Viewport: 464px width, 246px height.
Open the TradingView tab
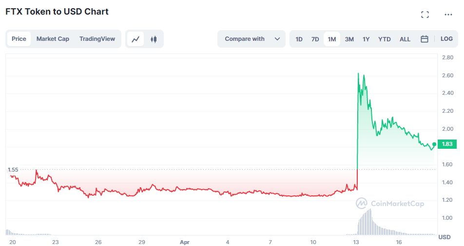point(97,39)
